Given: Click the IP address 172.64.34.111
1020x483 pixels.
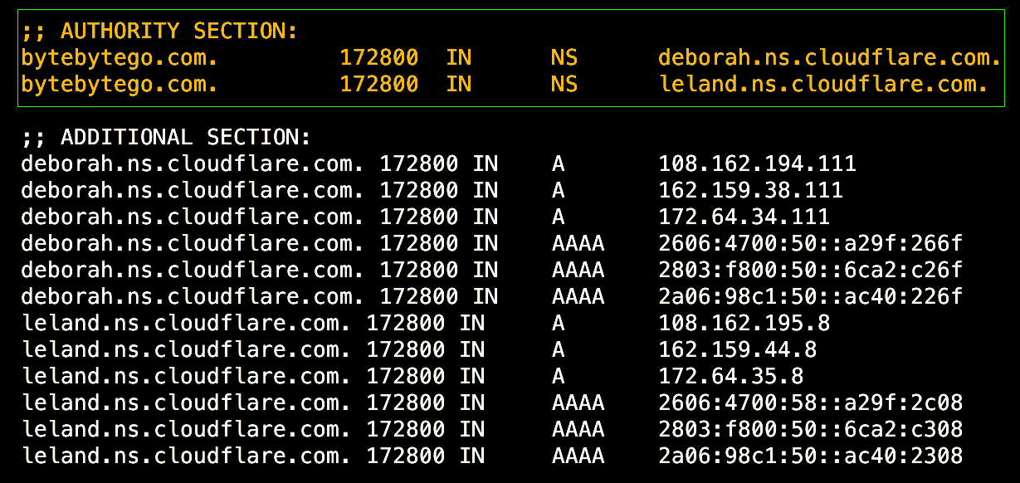Looking at the screenshot, I should coord(744,217).
